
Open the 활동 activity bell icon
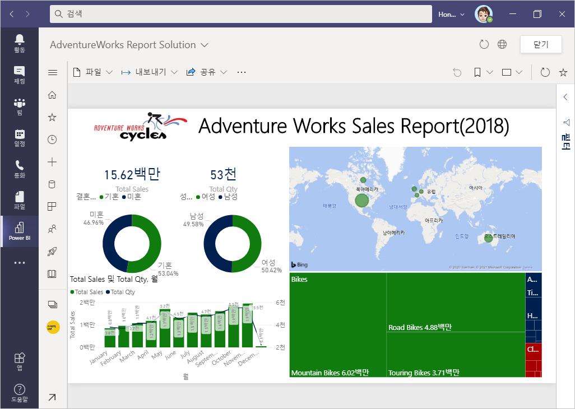(20, 43)
